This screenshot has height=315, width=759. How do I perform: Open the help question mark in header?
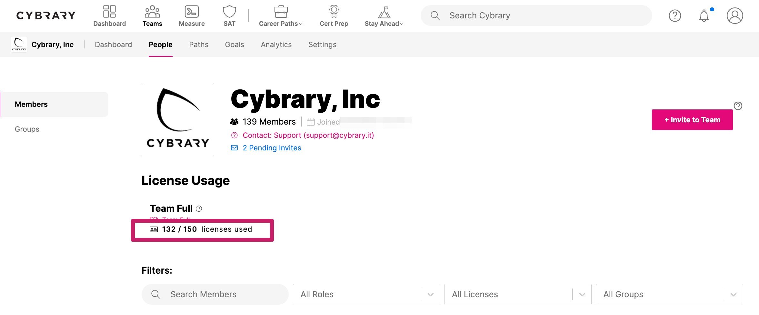tap(675, 15)
